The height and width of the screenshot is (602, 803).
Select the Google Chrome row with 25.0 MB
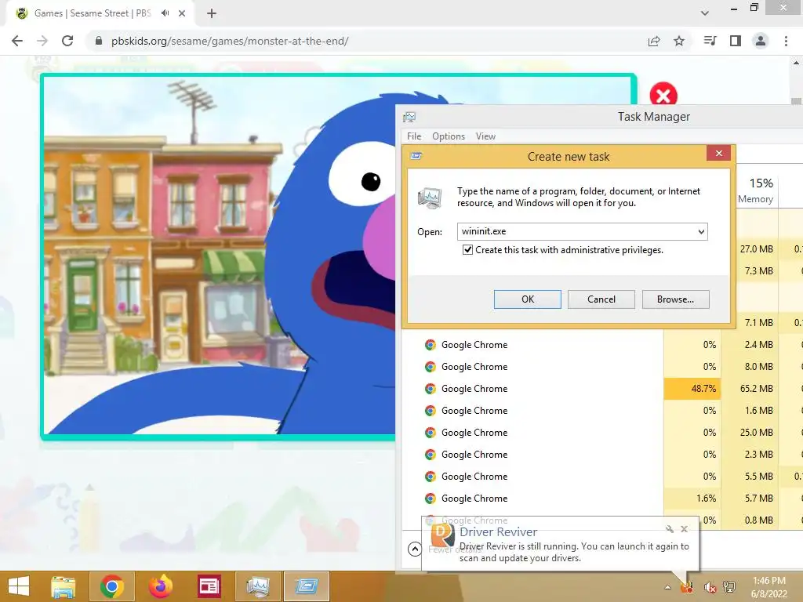(x=601, y=433)
